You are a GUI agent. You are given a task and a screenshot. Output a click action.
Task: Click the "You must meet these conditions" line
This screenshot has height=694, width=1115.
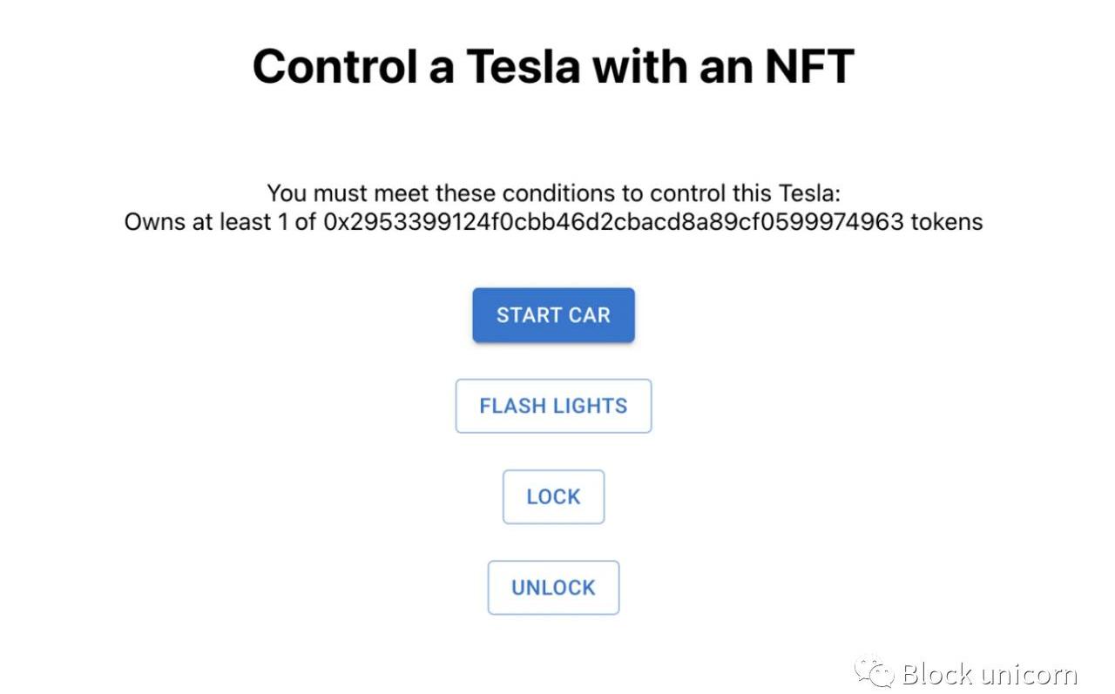[x=553, y=192]
